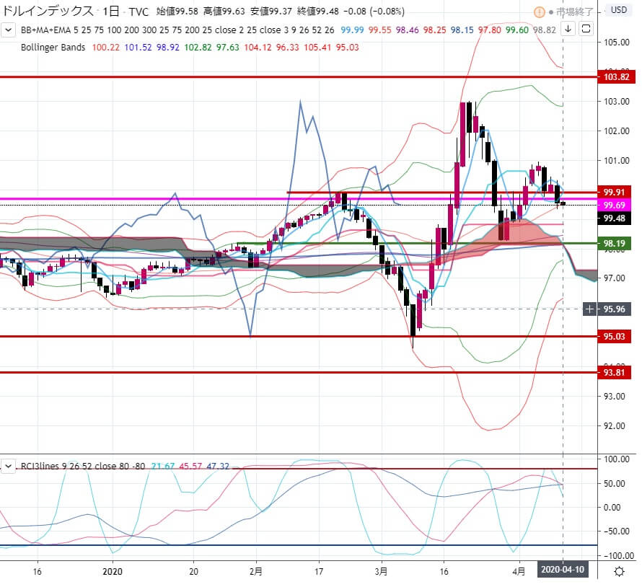Click the 4月 time axis label
This screenshot has width=642, height=587.
(519, 571)
